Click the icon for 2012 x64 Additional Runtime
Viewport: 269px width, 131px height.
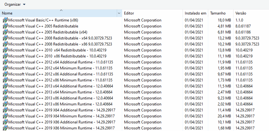tap(5, 62)
